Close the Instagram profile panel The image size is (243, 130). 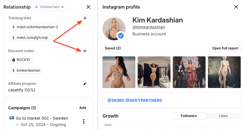coord(236,7)
